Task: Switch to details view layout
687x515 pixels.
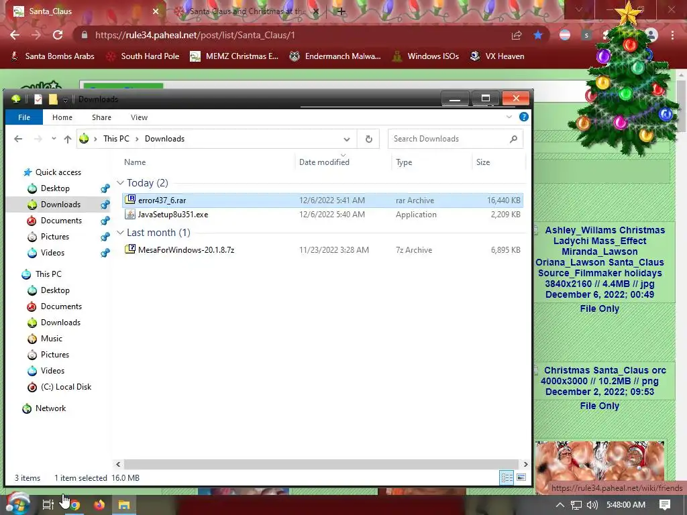Action: tap(507, 477)
